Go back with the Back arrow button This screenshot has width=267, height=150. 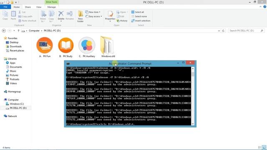(x=4, y=30)
